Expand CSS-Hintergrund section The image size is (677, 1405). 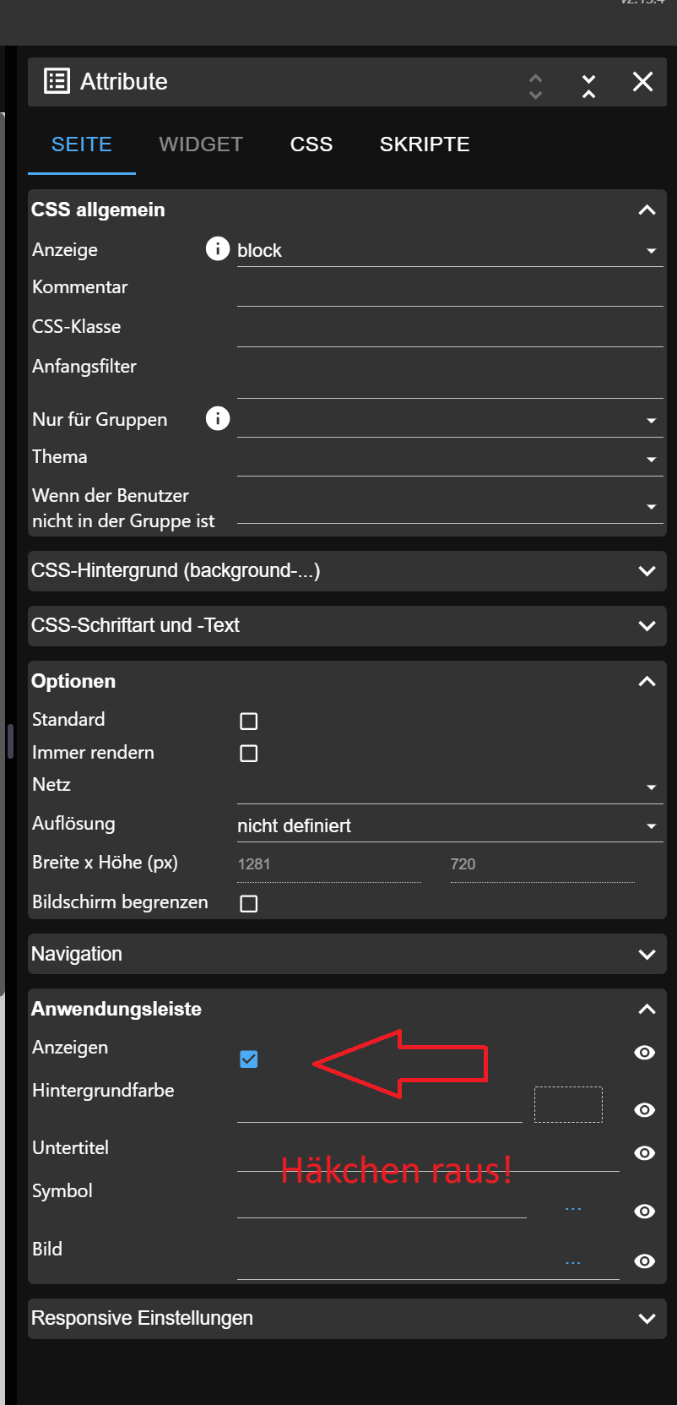(346, 571)
